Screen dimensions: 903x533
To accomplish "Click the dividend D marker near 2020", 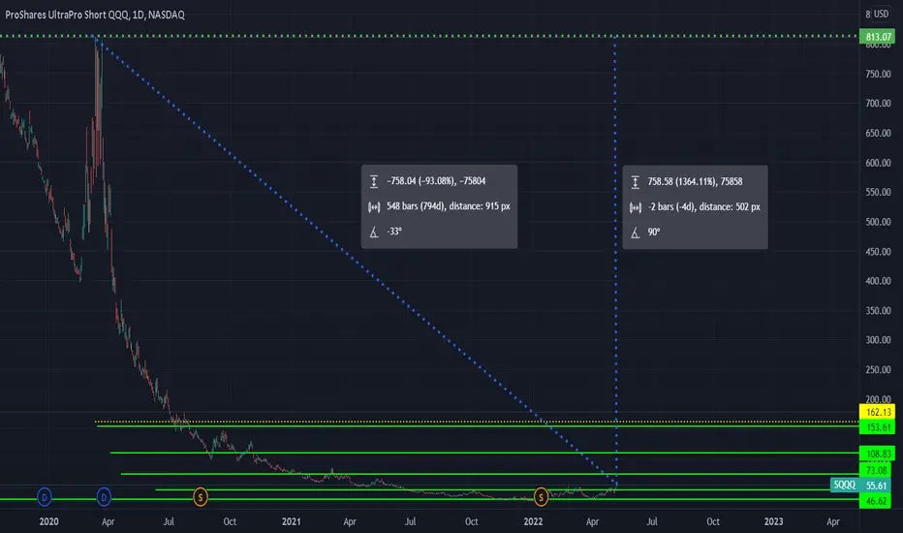I will (x=45, y=497).
